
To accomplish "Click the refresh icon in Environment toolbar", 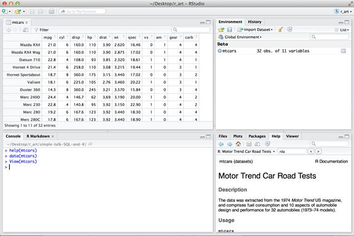I will (290, 29).
